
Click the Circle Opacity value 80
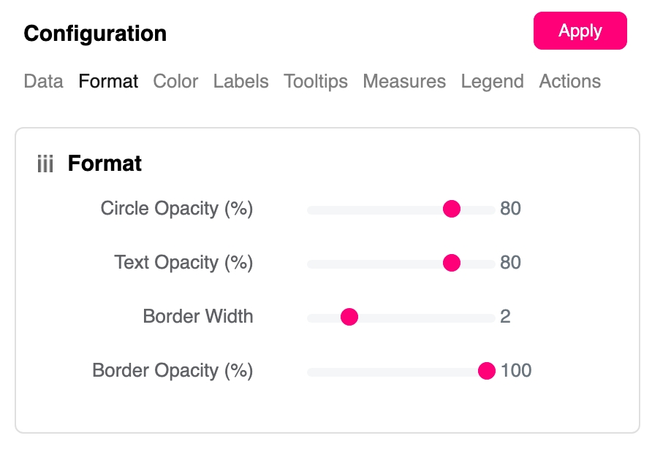point(510,209)
